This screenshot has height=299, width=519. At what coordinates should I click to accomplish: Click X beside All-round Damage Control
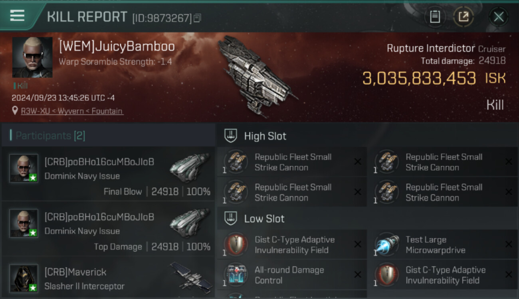[358, 275]
